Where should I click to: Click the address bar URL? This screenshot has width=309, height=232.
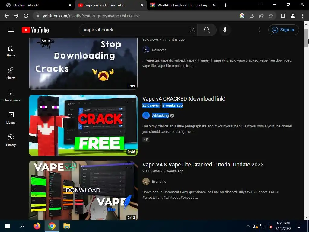[x=91, y=16]
